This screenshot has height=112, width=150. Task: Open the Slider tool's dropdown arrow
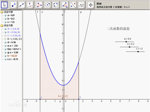84,8
